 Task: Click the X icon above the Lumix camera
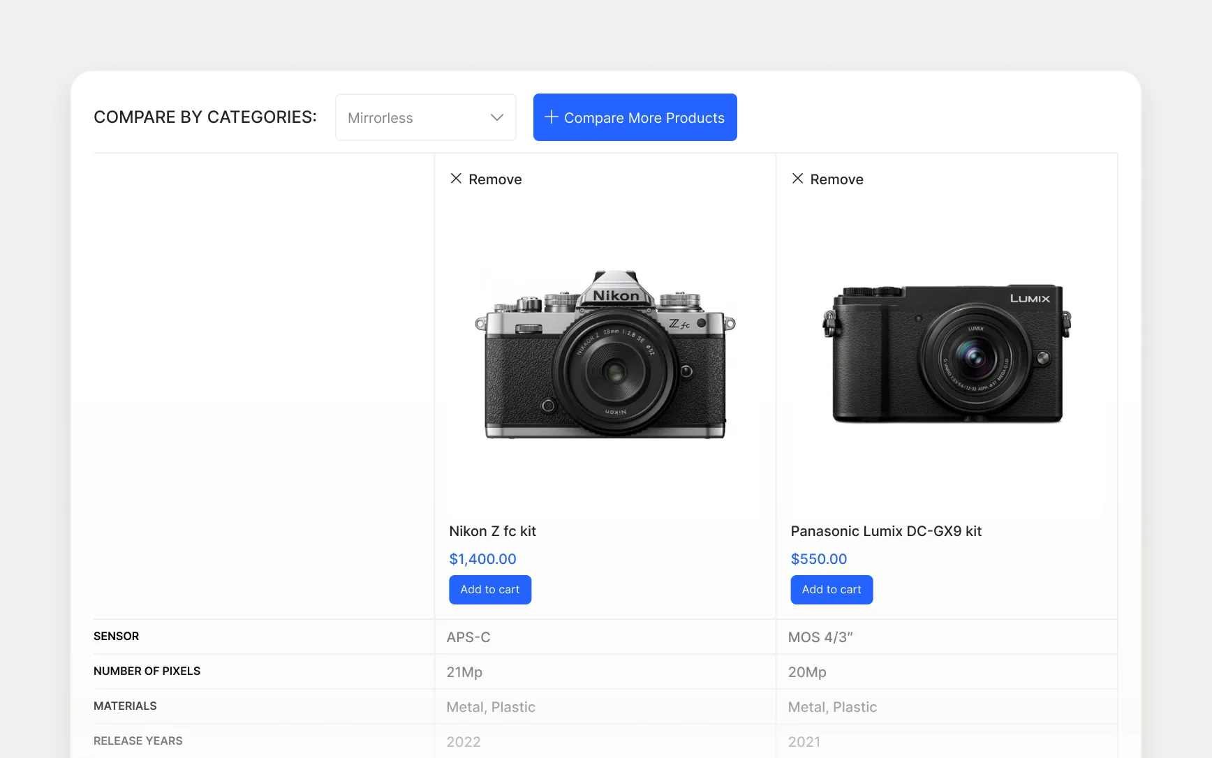(797, 179)
